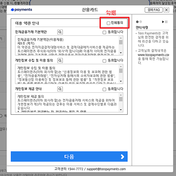The height and width of the screenshot is (176, 176).
Task: Click the 제1조 (목적) terms line
Action: tap(26, 43)
